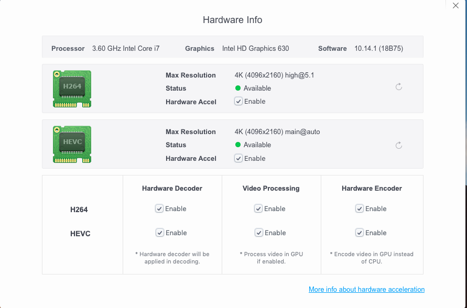The width and height of the screenshot is (467, 308).
Task: Toggle HEVC Hardware Accel Enable checkbox
Action: 238,158
